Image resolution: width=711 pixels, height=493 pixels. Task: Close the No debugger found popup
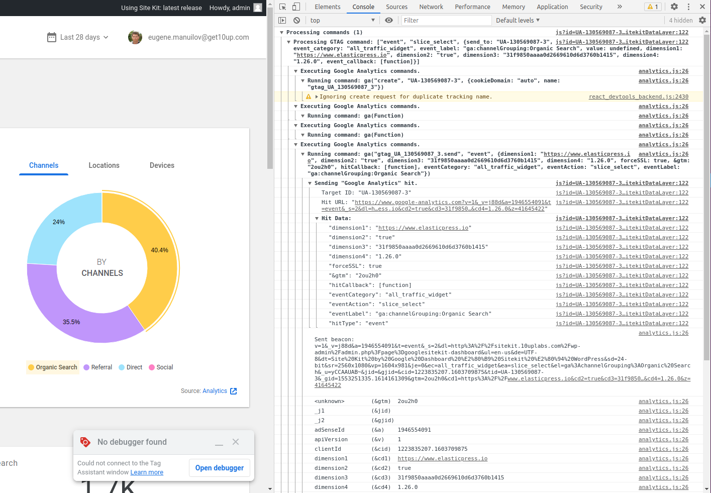[x=236, y=442]
